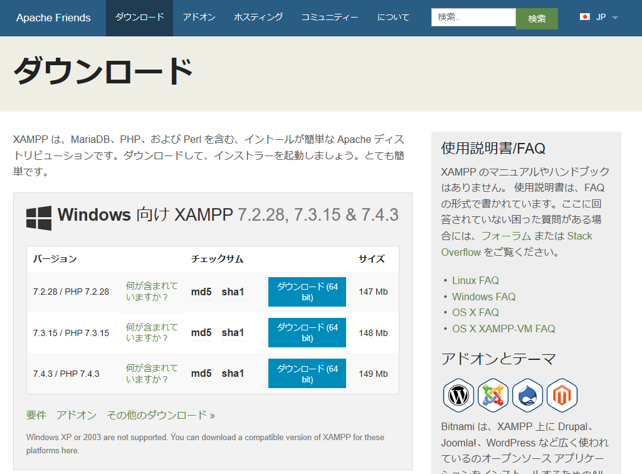
Task: Click the Drupal add-on icon
Action: 527,396
